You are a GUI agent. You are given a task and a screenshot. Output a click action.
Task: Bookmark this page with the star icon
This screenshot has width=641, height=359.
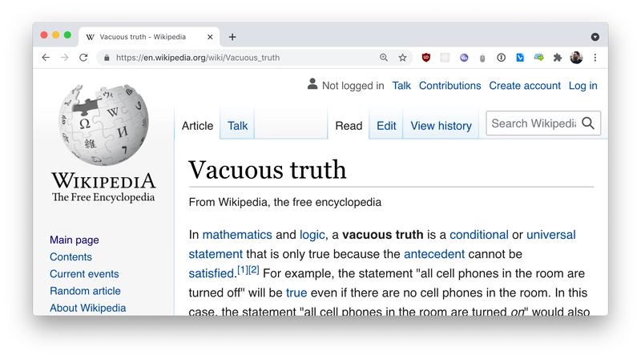click(x=403, y=58)
